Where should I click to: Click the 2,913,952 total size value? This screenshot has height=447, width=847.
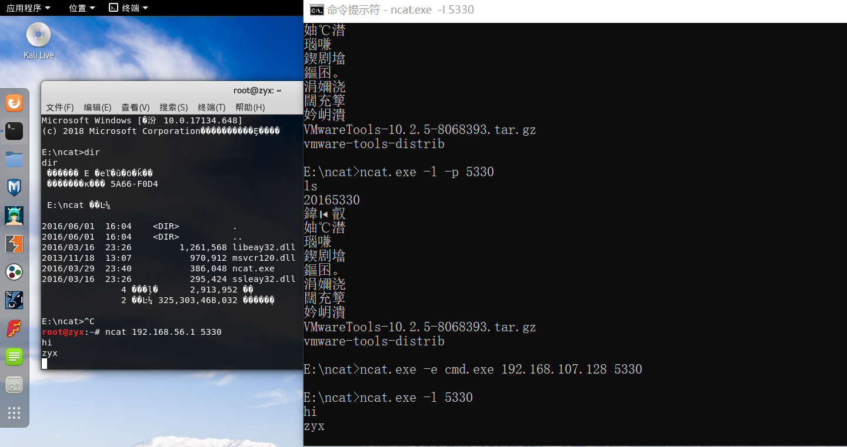(214, 290)
